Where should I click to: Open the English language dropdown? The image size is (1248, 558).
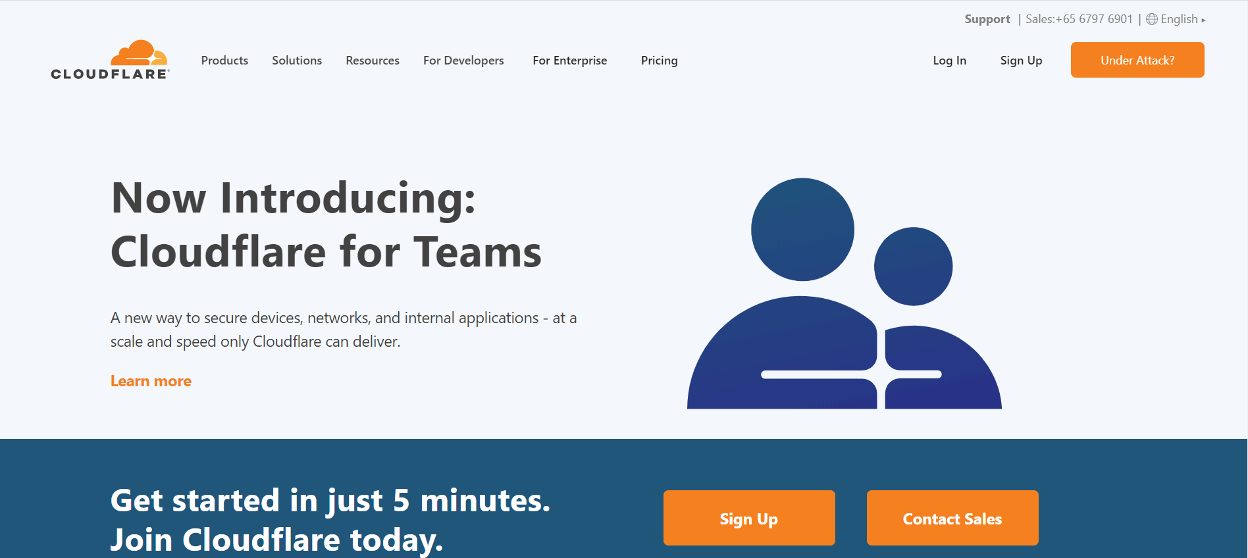pyautogui.click(x=1183, y=19)
